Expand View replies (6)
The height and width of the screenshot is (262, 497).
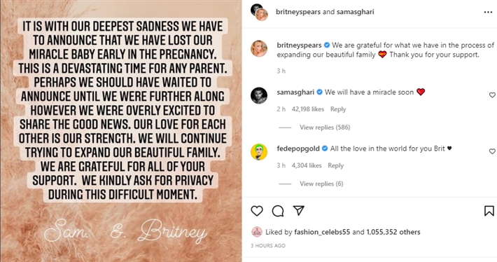(x=321, y=184)
